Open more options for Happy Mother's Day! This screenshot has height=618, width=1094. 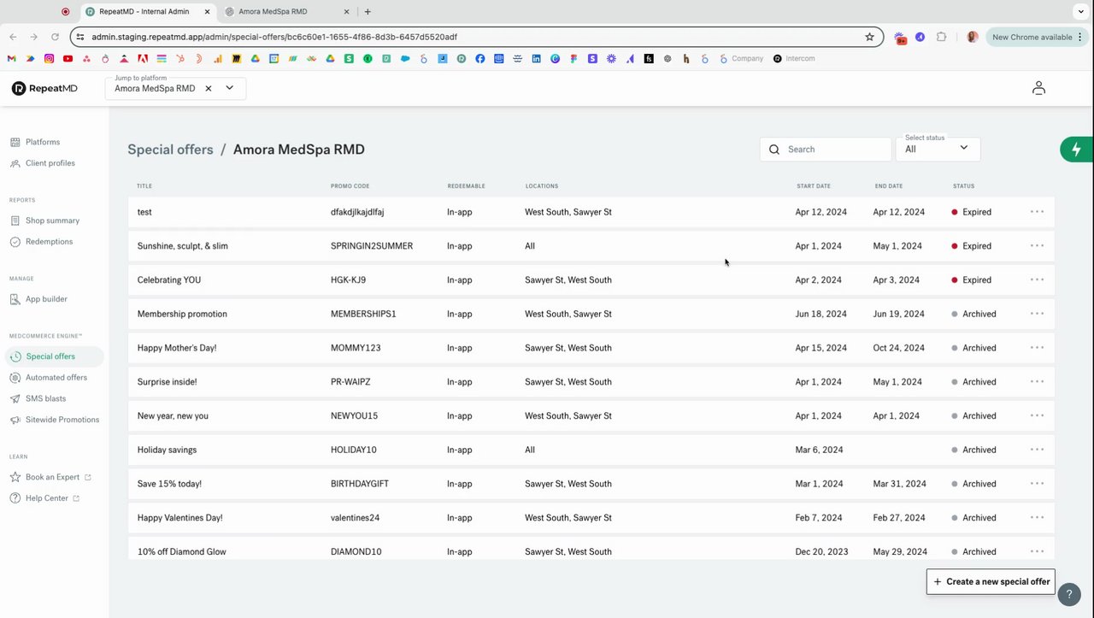(x=1037, y=348)
